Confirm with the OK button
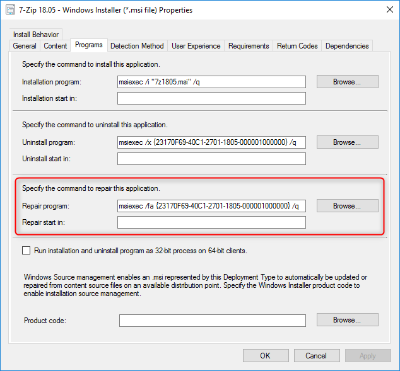The width and height of the screenshot is (400, 371). coord(266,355)
